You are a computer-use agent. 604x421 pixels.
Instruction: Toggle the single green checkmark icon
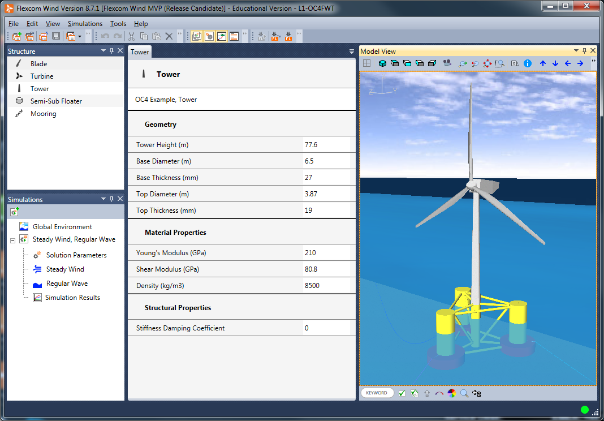click(402, 393)
